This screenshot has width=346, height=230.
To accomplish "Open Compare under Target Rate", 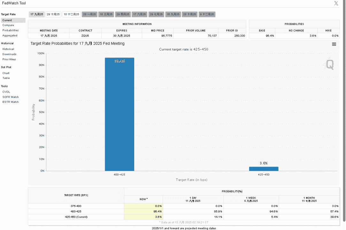I will click(x=8, y=25).
